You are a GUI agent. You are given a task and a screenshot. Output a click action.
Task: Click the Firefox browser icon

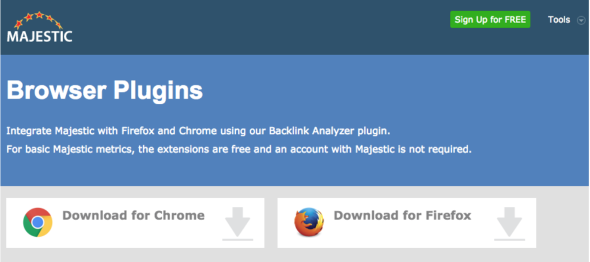click(309, 222)
